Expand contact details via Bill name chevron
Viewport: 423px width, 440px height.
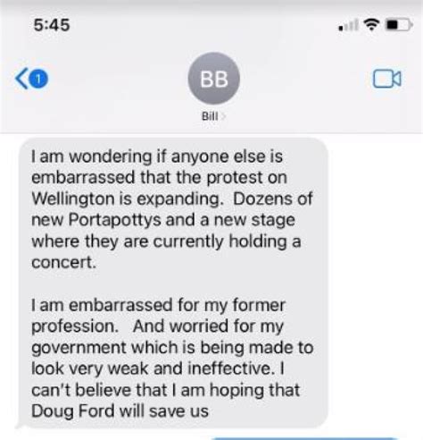click(x=224, y=116)
